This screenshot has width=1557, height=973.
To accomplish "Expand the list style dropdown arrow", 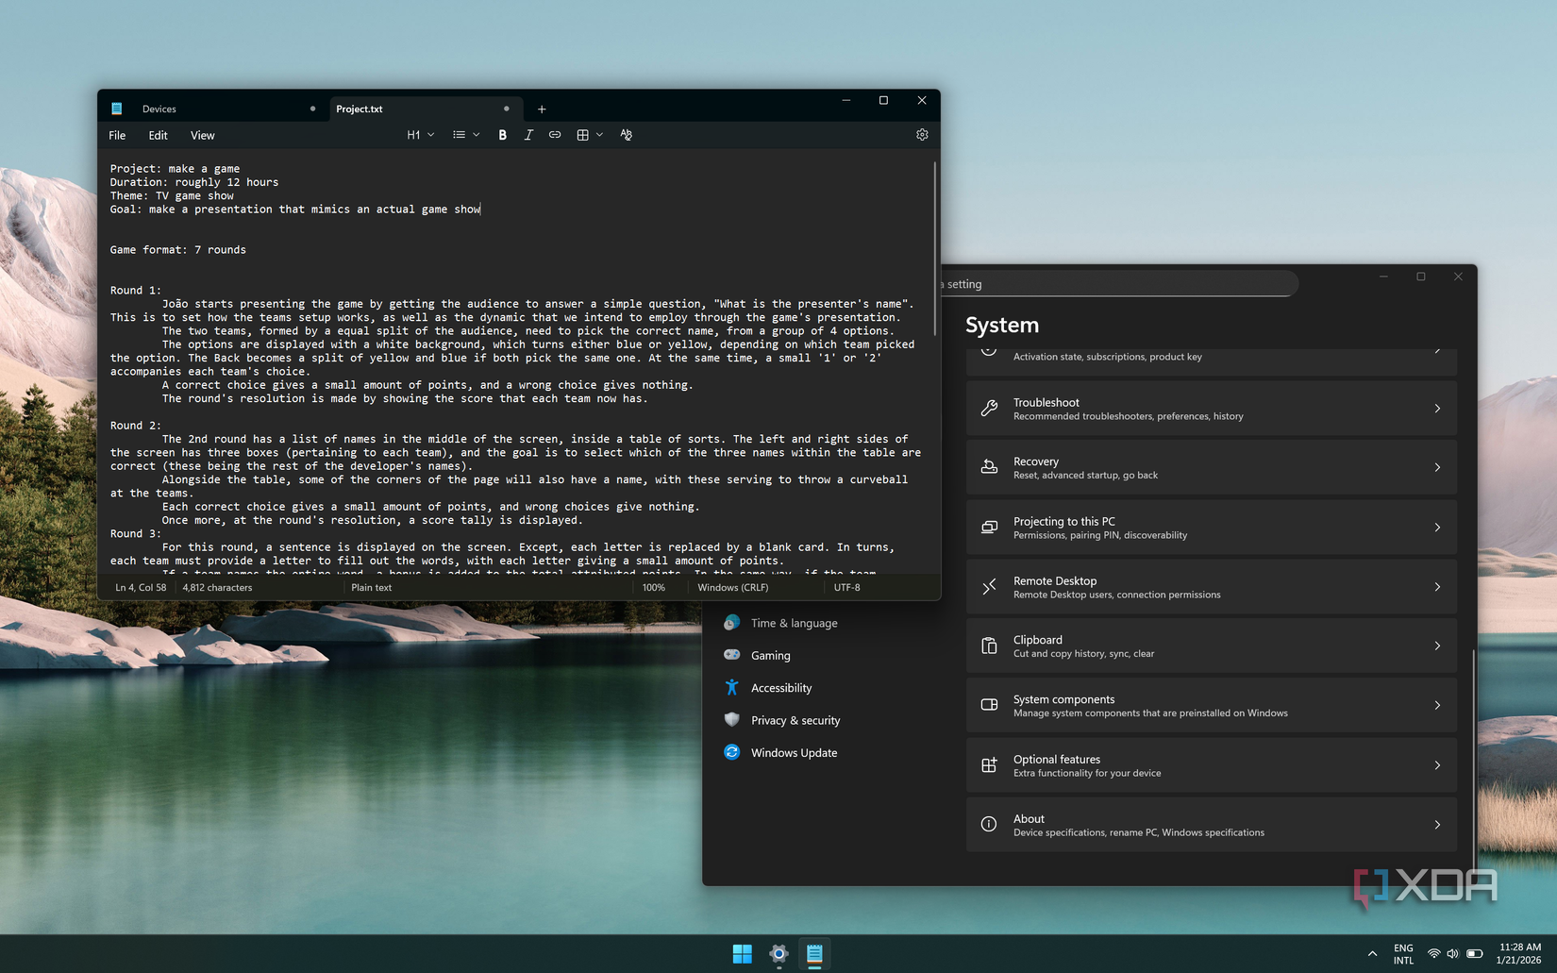I will 476,135.
